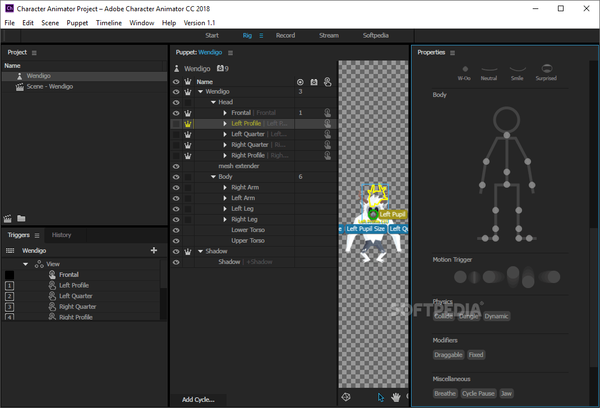
Task: Collapse the Body group in the puppet panel
Action: [214, 177]
